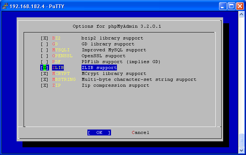Screen dimensions: 246x155
Task: Click the PuTTY icon in the title bar
Action: click(5, 6)
